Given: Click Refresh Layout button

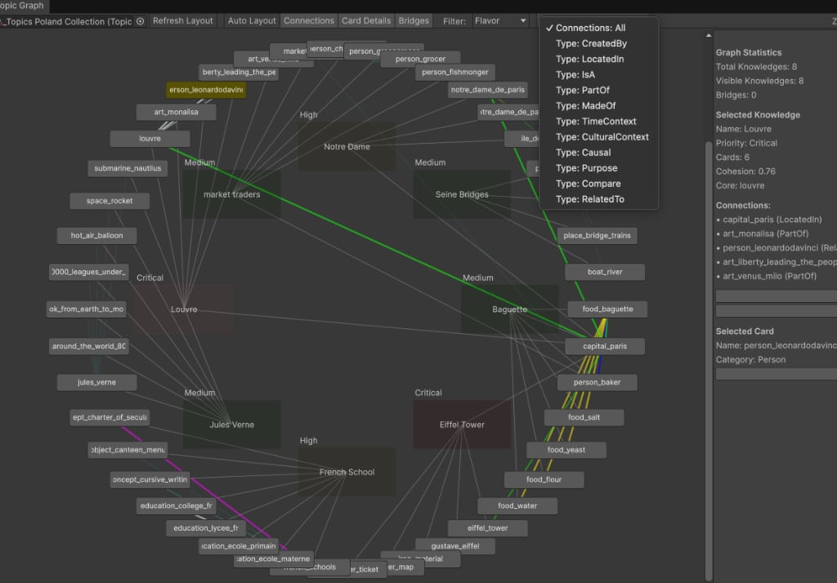Looking at the screenshot, I should coord(183,21).
